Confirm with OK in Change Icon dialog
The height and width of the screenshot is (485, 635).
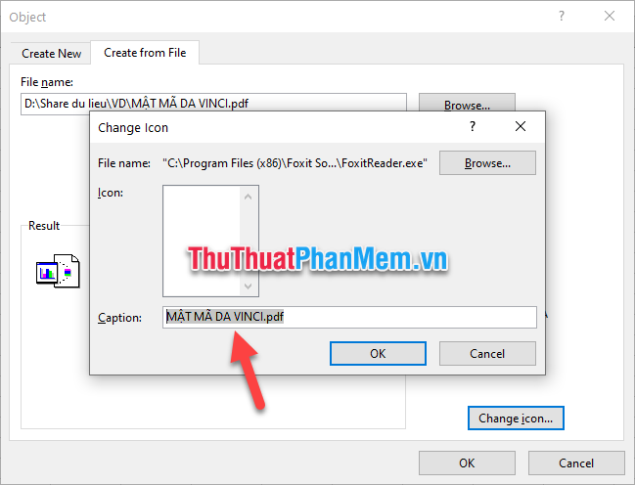(x=378, y=353)
